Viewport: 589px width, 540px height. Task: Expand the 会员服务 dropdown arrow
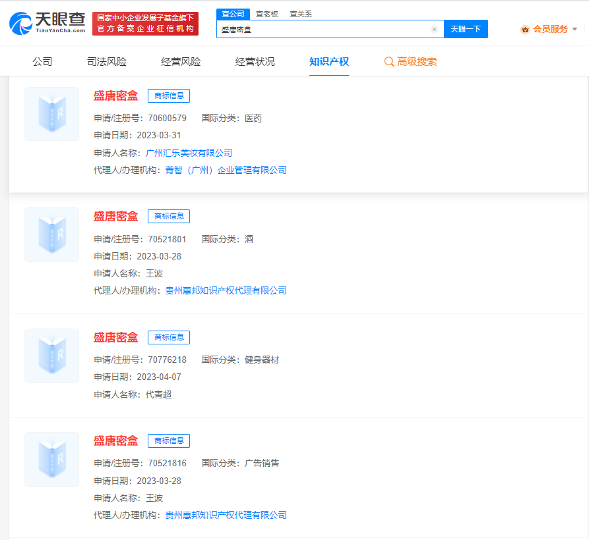pyautogui.click(x=574, y=29)
